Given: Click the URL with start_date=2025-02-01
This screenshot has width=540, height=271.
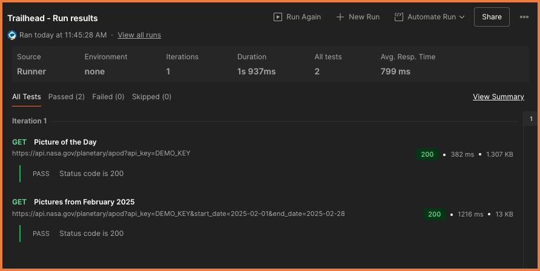Looking at the screenshot, I should [x=179, y=214].
